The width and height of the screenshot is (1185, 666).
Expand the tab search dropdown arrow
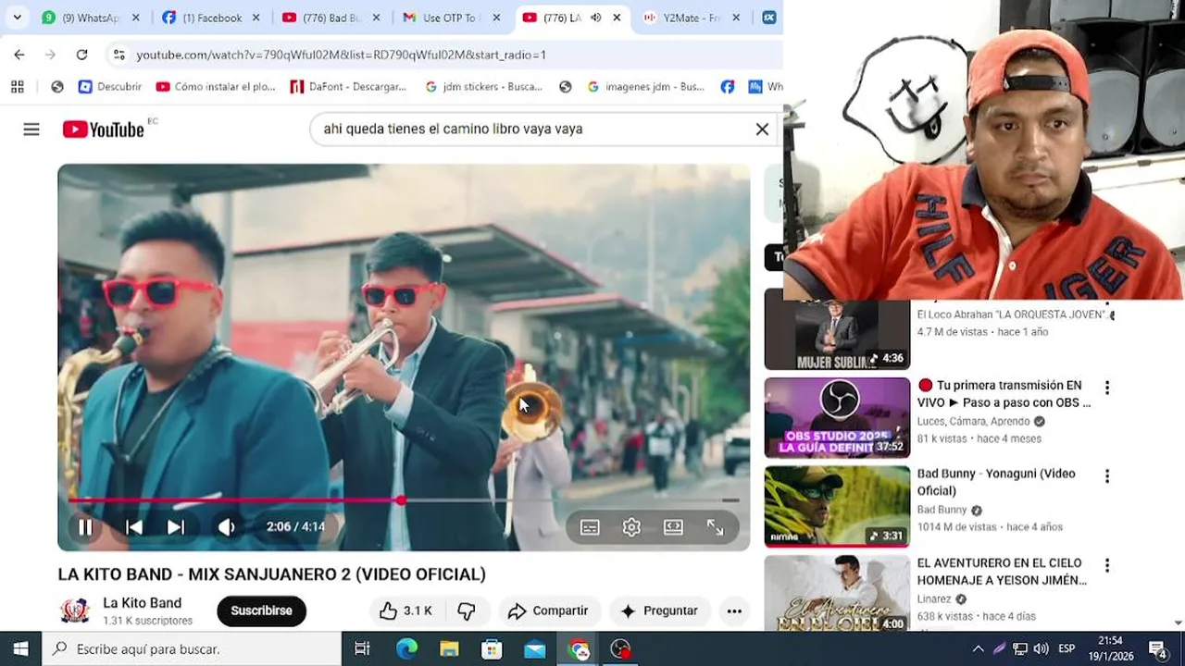point(17,18)
